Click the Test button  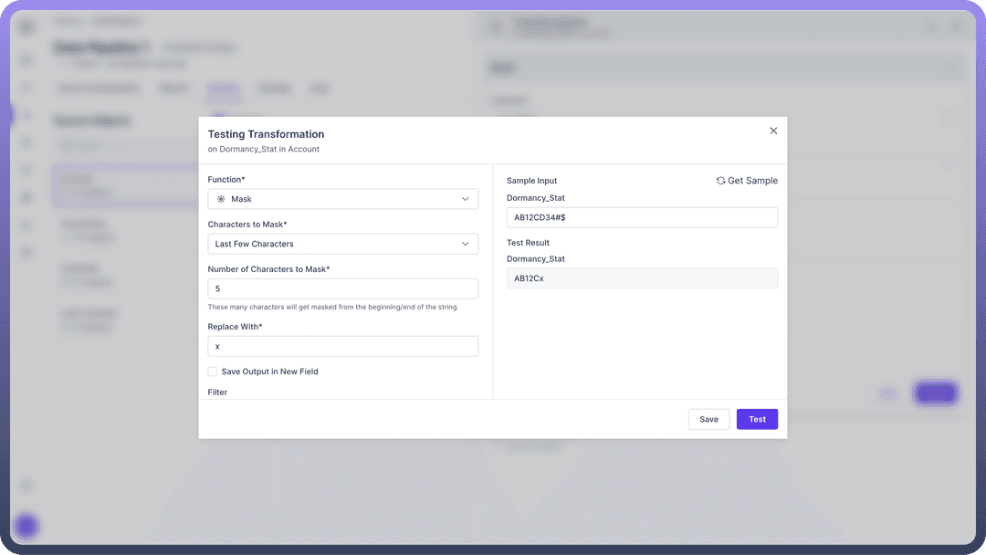(x=757, y=419)
